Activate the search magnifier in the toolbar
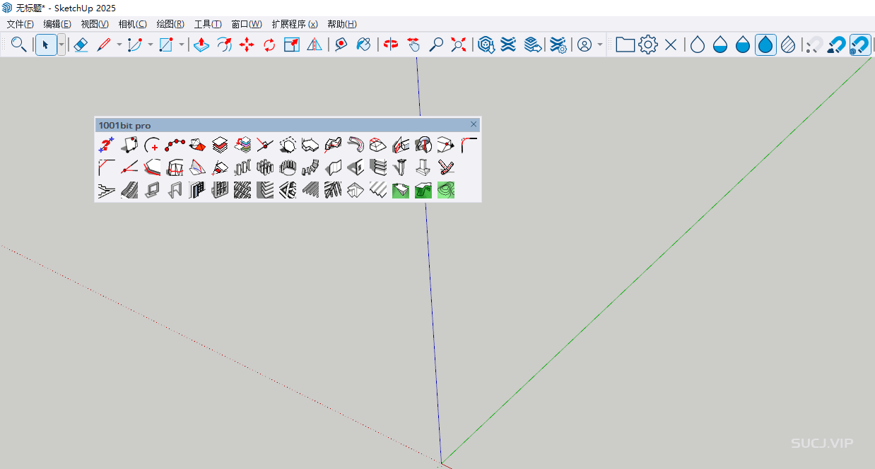The height and width of the screenshot is (469, 875). (x=19, y=44)
